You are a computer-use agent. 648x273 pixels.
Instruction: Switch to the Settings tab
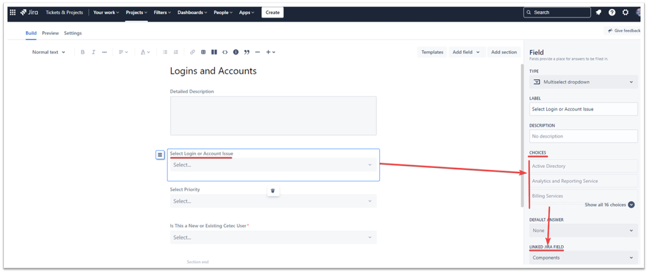click(73, 33)
